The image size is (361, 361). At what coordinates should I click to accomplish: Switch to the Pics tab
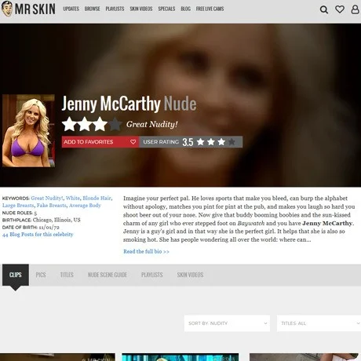point(41,275)
